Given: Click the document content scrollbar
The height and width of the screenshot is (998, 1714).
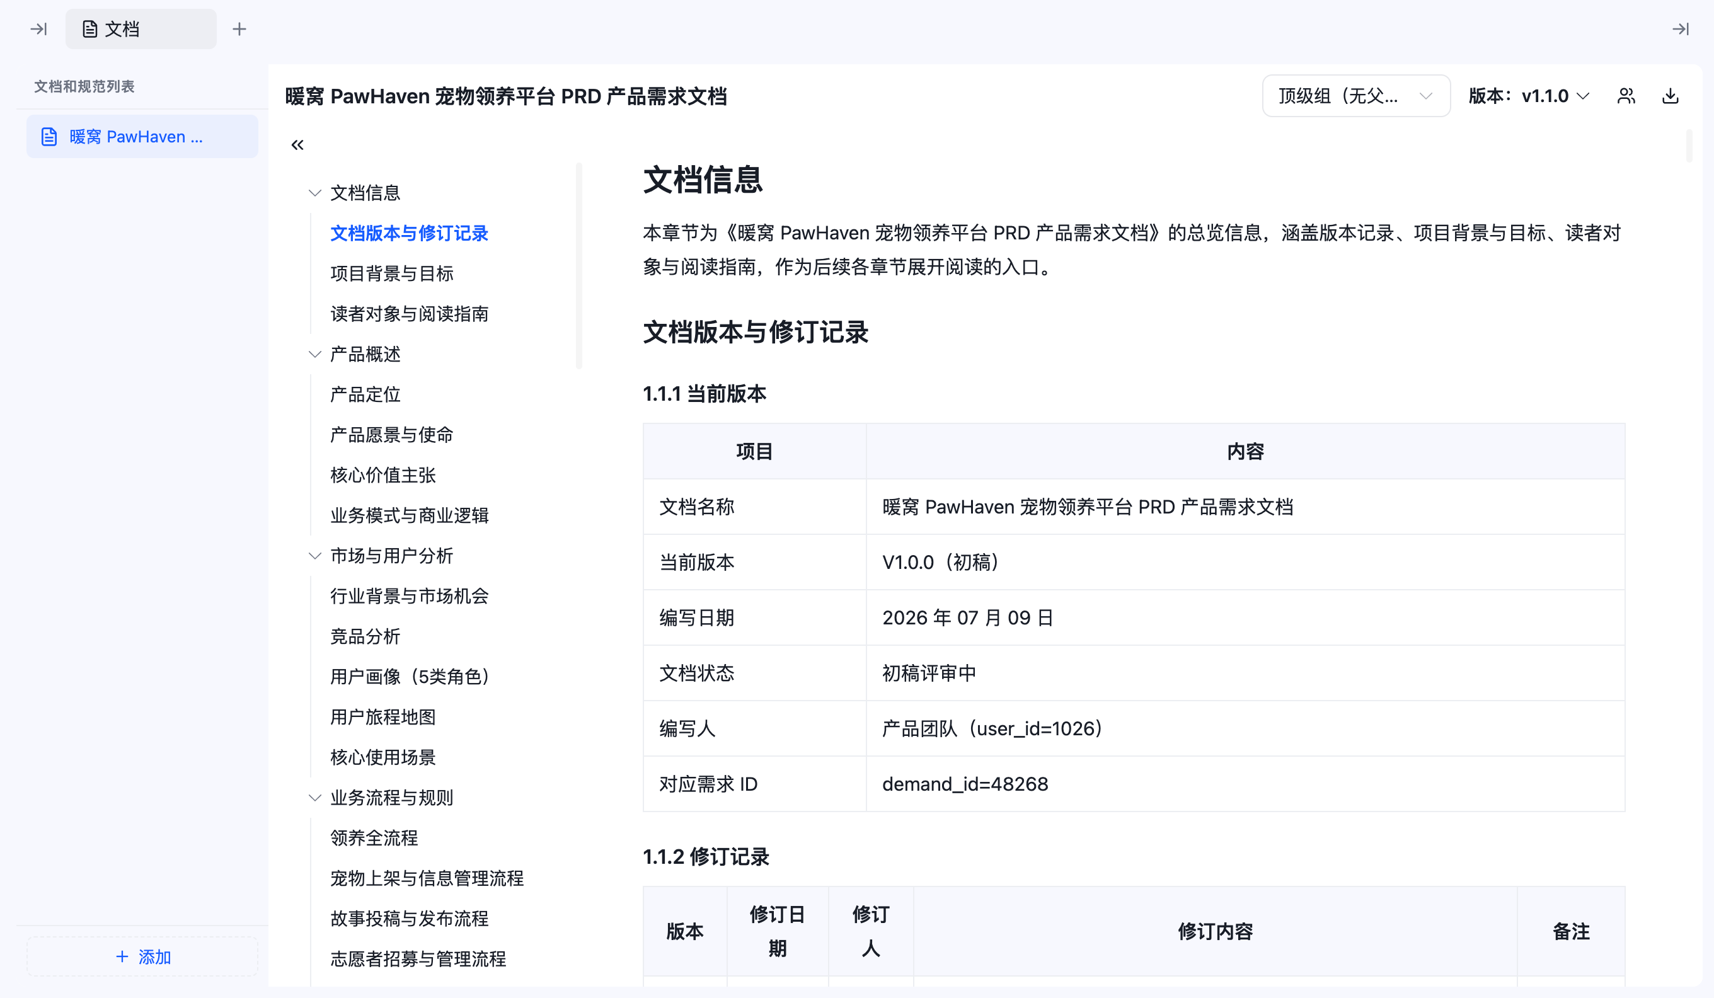Looking at the screenshot, I should (x=1689, y=145).
